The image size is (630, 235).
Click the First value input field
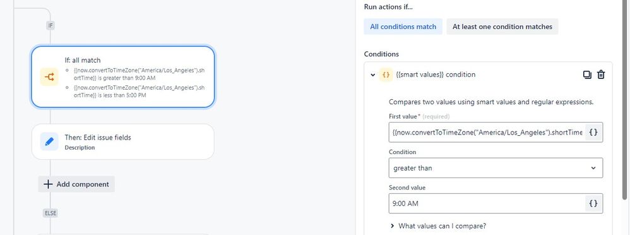[x=487, y=133]
